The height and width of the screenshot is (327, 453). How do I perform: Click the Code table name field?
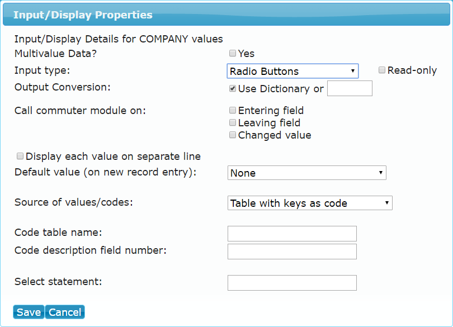point(292,234)
